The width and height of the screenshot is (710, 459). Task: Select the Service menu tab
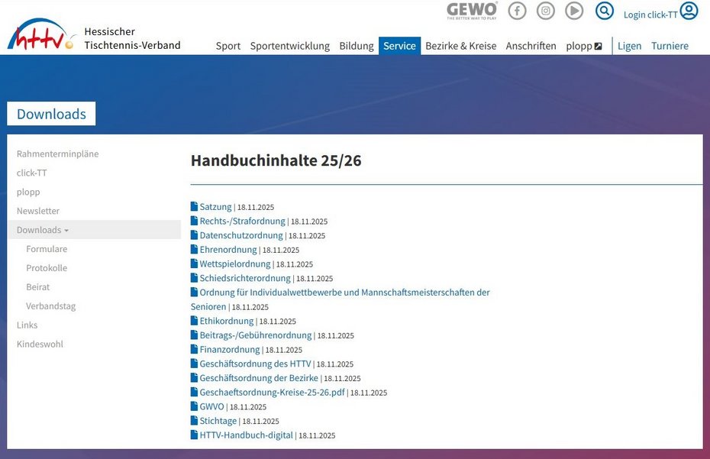[x=399, y=46]
